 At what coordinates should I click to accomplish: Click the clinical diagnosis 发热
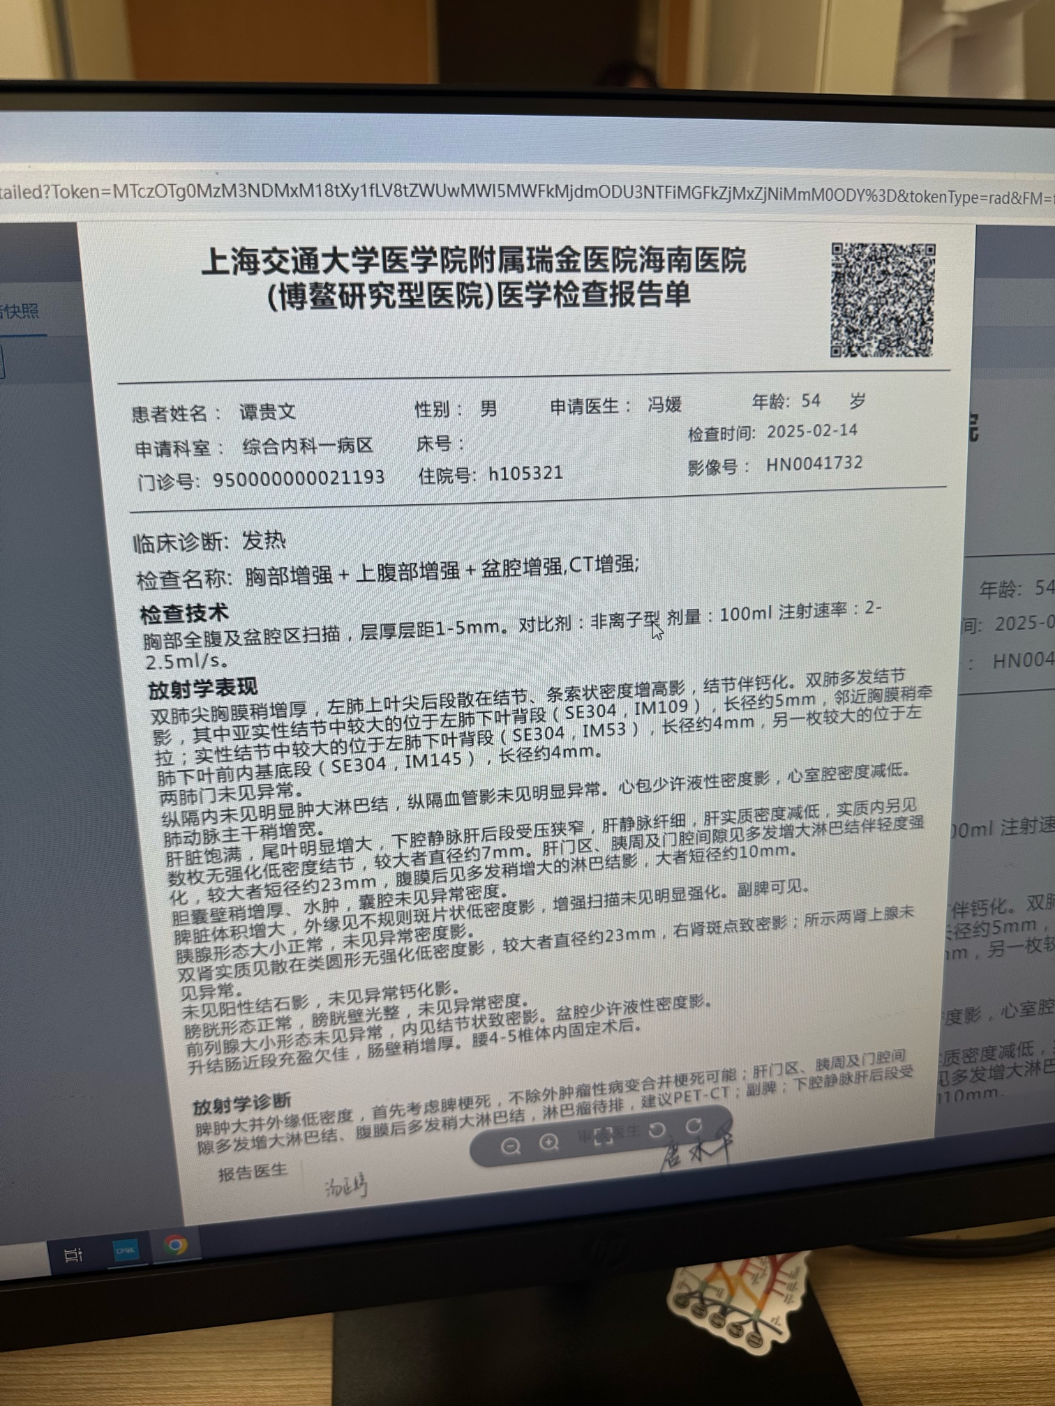264,541
